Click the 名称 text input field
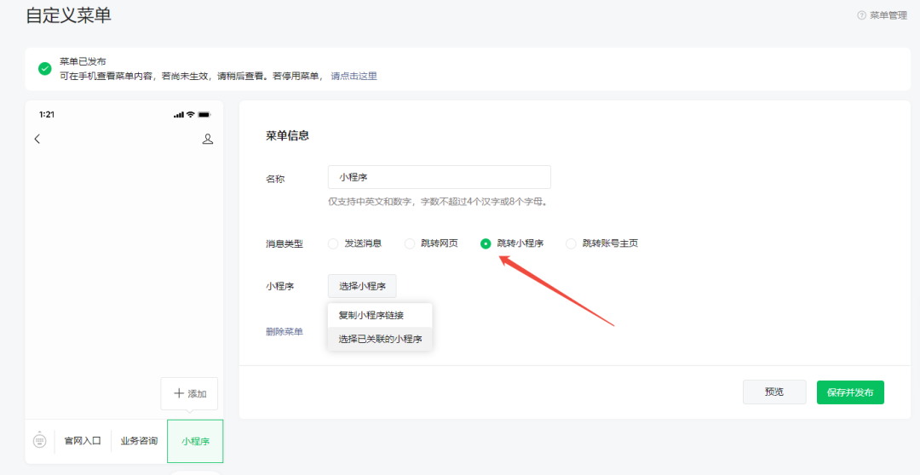Viewport: 920px width, 475px height. click(x=439, y=177)
